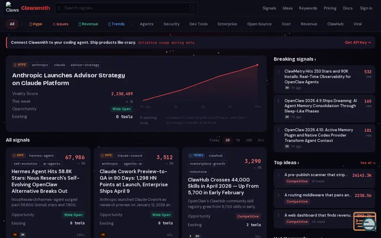The height and width of the screenshot is (238, 381).
Task: Set time range filter to All
Action: coord(261,140)
